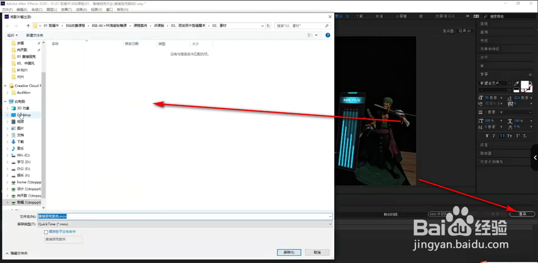The image size is (538, 263).
Task: Click the white fill color swatch
Action: pos(524,84)
